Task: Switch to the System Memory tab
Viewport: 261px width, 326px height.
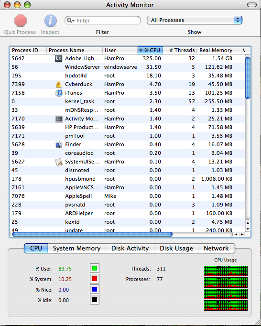Action: pyautogui.click(x=77, y=248)
